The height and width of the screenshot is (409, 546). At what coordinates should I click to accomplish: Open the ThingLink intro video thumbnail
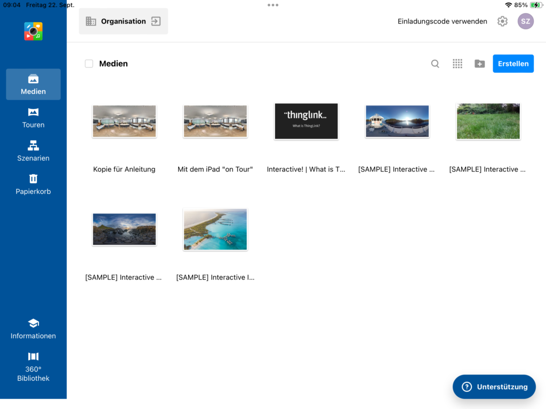point(306,121)
